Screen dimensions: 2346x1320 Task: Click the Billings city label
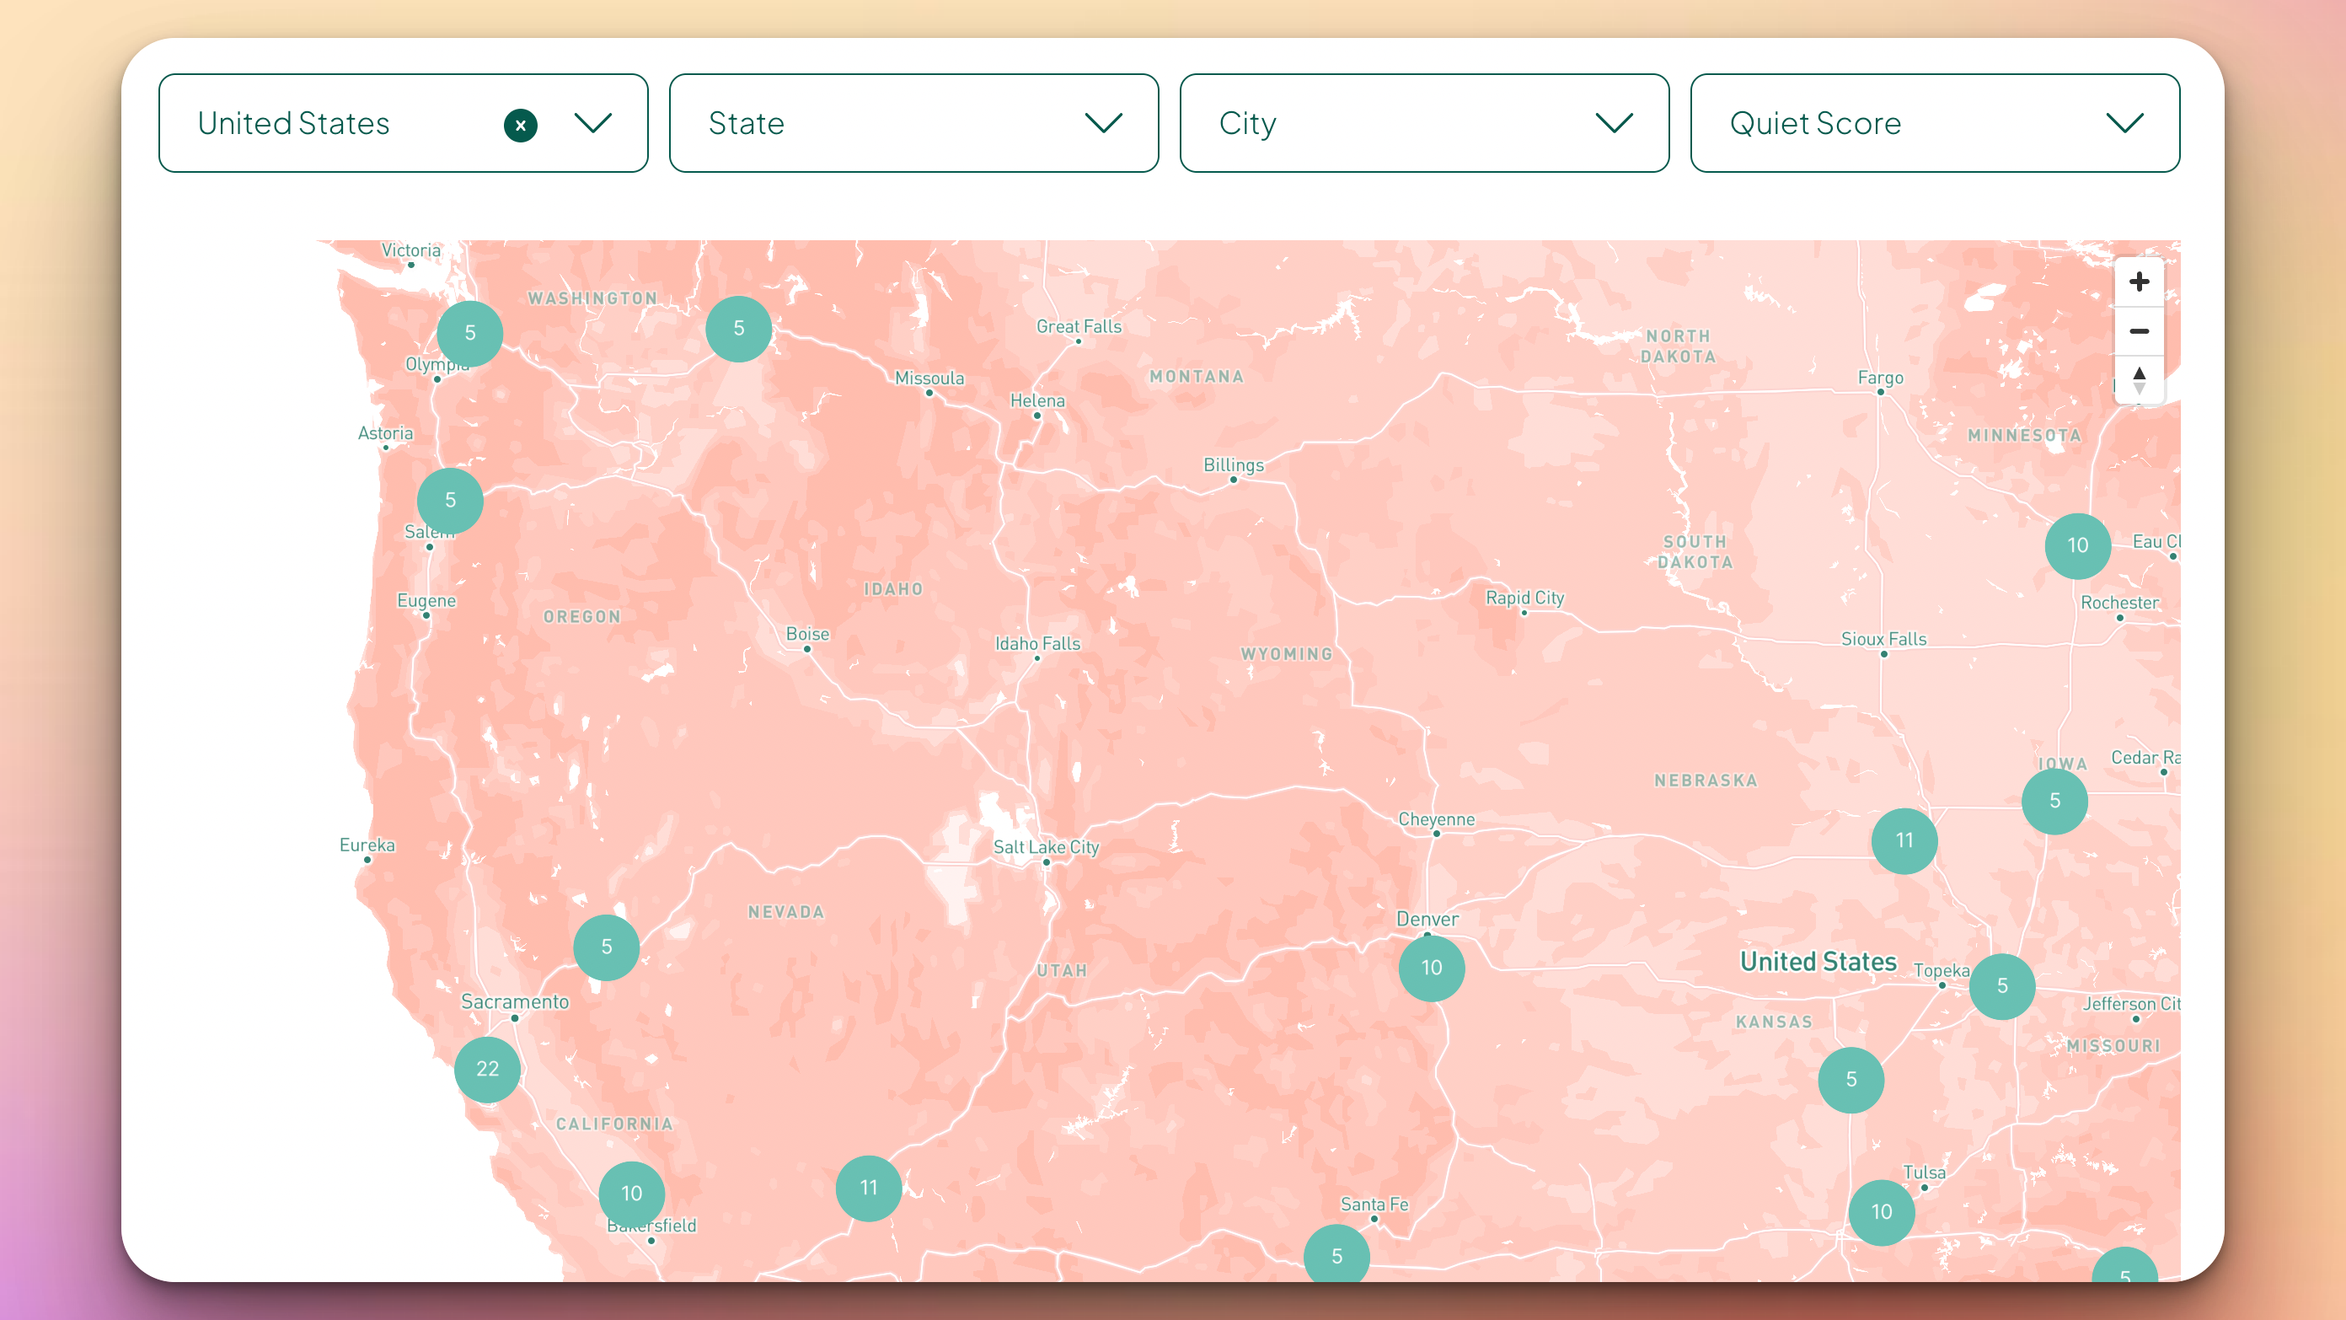point(1233,464)
